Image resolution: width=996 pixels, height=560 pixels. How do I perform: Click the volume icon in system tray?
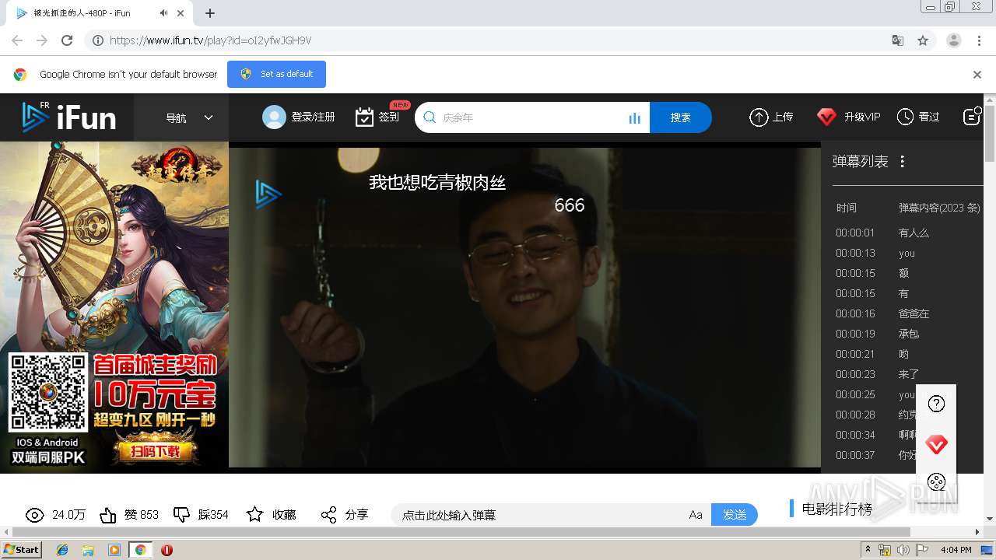(x=903, y=550)
